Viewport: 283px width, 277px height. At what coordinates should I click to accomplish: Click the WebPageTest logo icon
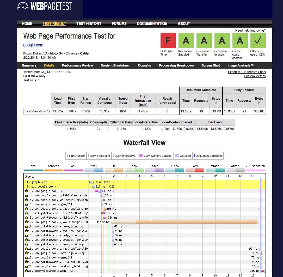23,6
